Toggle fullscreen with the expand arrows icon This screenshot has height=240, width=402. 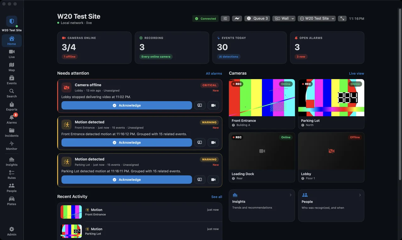[342, 19]
